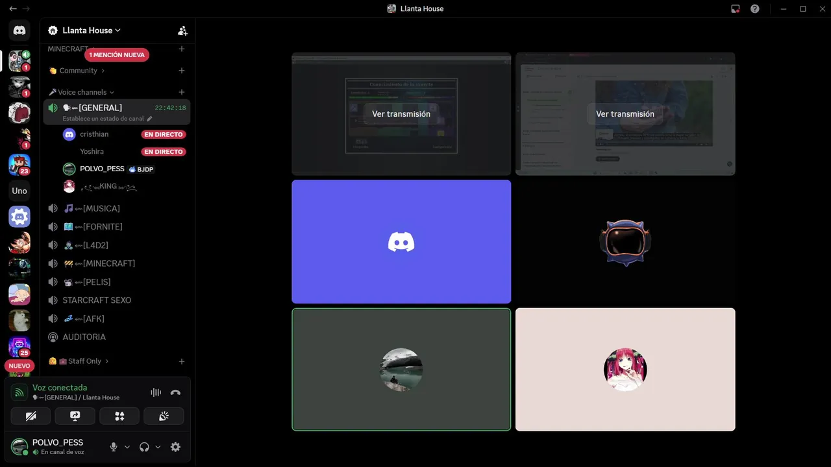Toggle camera on or off
This screenshot has width=831, height=467.
pos(31,416)
